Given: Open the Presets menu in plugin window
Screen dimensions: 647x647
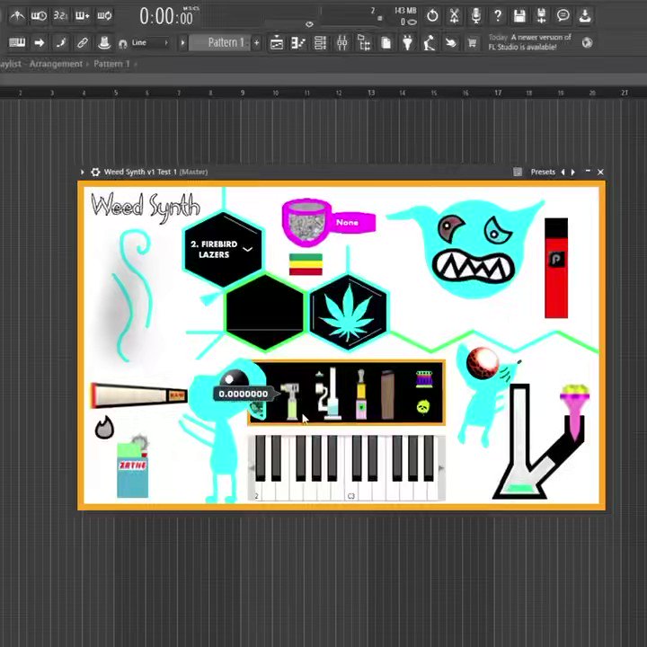Looking at the screenshot, I should click(x=543, y=172).
